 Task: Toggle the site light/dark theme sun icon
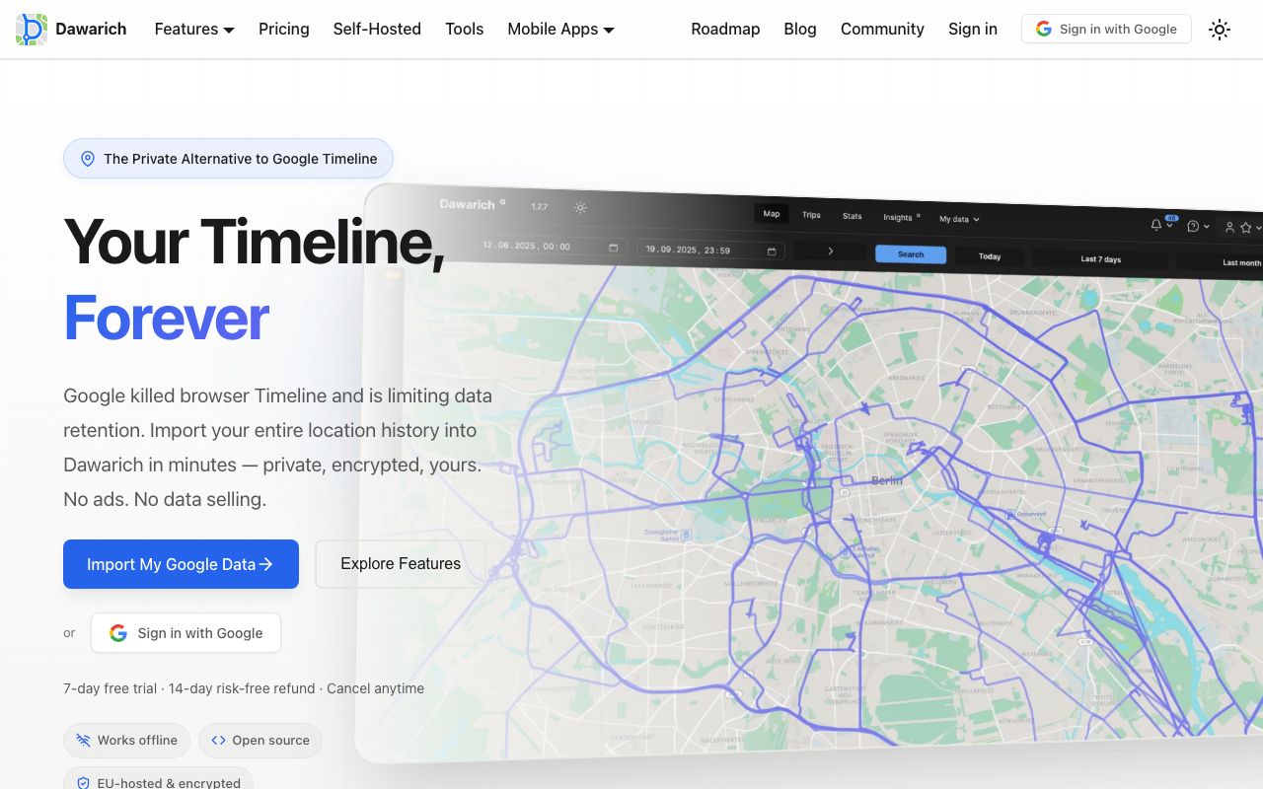[1220, 30]
